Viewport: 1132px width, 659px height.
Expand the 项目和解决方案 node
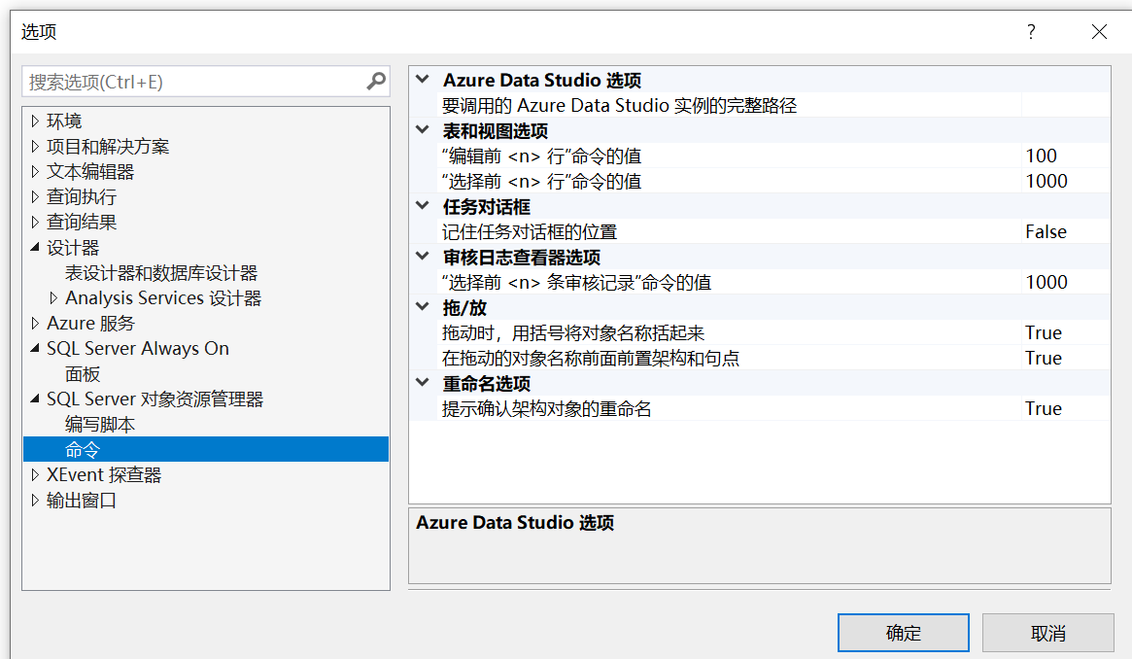(36, 147)
